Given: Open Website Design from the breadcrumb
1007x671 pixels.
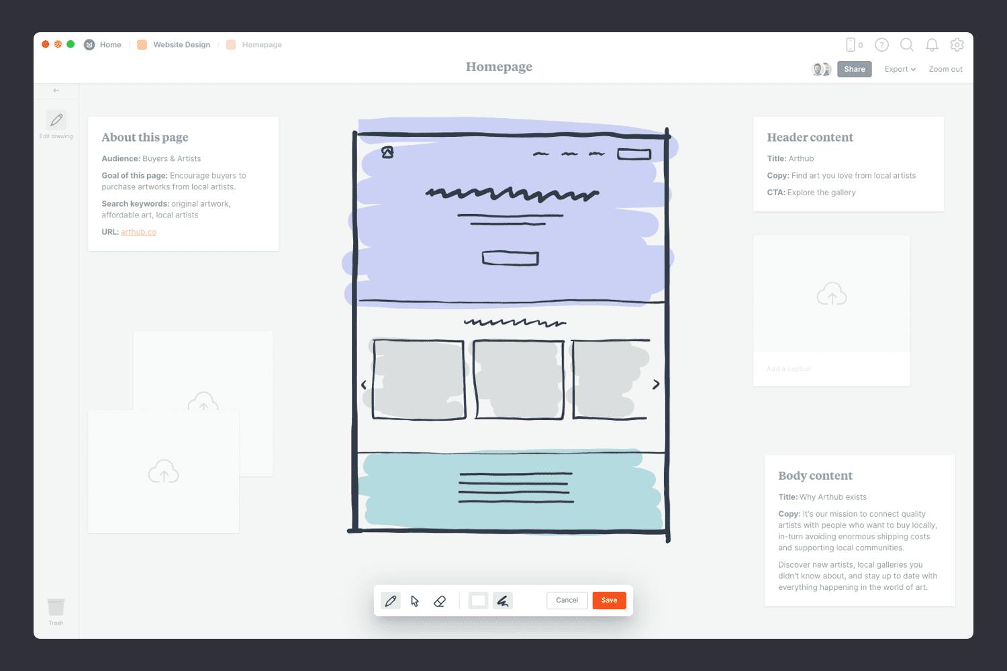Looking at the screenshot, I should 181,44.
